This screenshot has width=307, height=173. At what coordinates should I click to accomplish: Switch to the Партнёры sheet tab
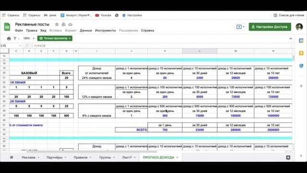(x=54, y=157)
